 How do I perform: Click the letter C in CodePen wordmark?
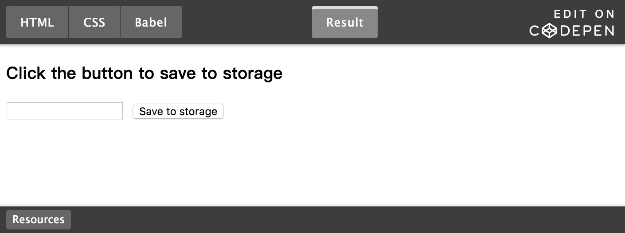point(535,31)
